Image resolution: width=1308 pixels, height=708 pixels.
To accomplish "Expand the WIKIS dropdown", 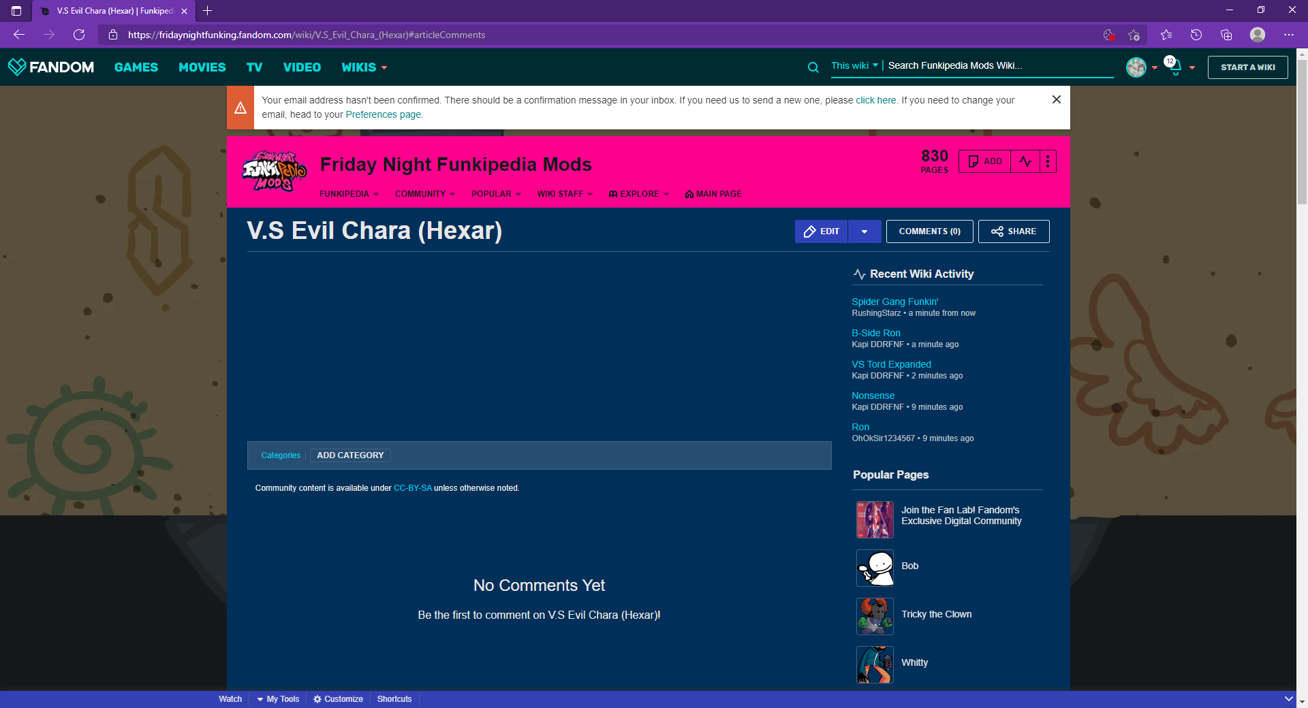I will point(364,67).
